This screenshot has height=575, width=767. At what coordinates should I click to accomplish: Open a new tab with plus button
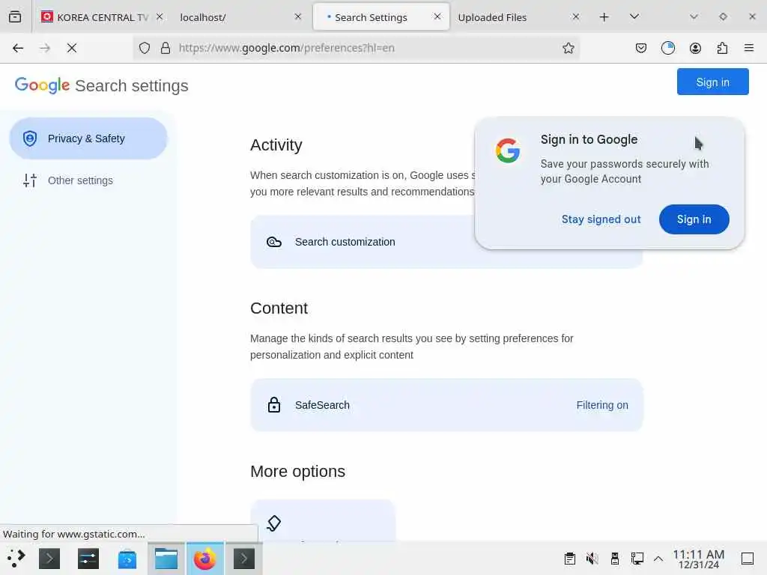tap(604, 17)
